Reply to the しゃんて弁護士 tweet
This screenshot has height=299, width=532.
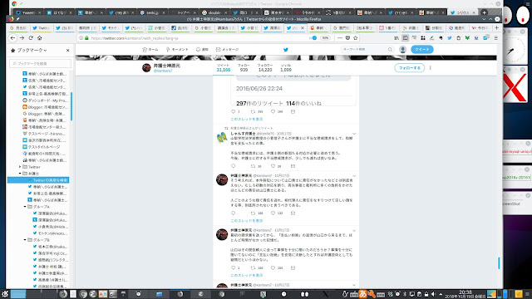pyautogui.click(x=233, y=166)
